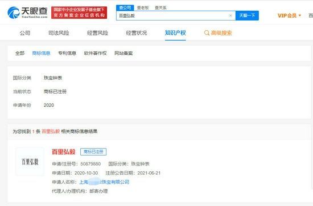Screen dimensions: 313x206
Task: Click the 商标已注册 status filter value
Action: coord(55,91)
